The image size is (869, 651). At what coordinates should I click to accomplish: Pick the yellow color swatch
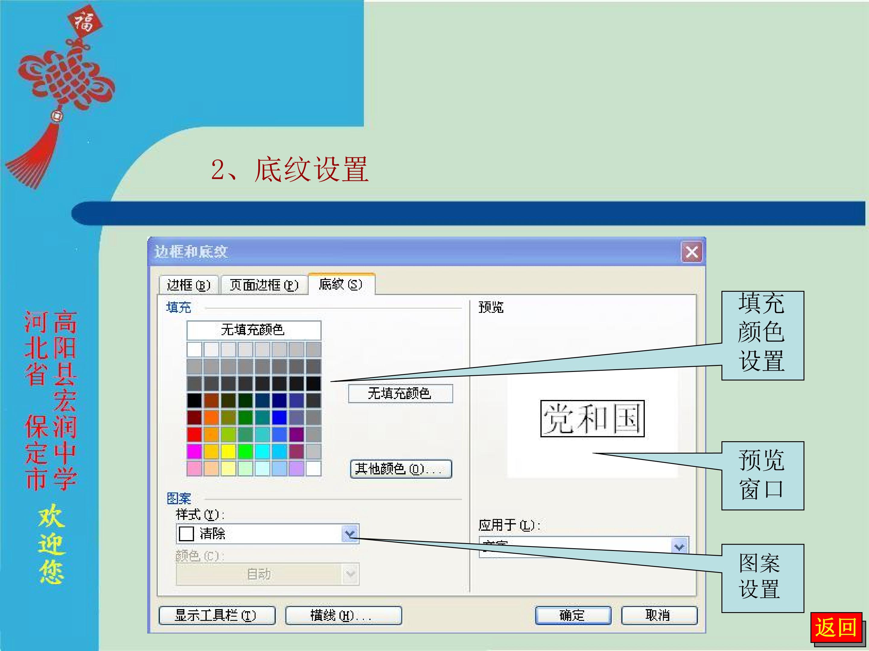click(x=228, y=451)
